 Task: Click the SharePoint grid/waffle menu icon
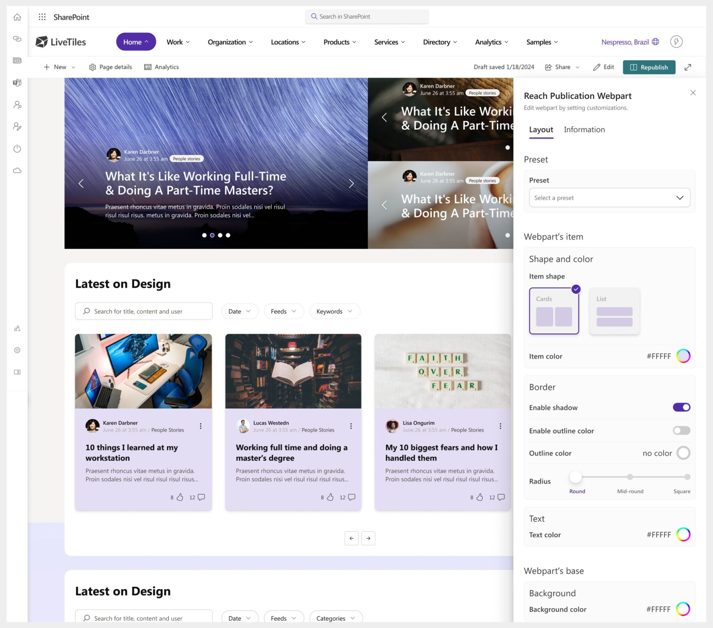[x=42, y=16]
